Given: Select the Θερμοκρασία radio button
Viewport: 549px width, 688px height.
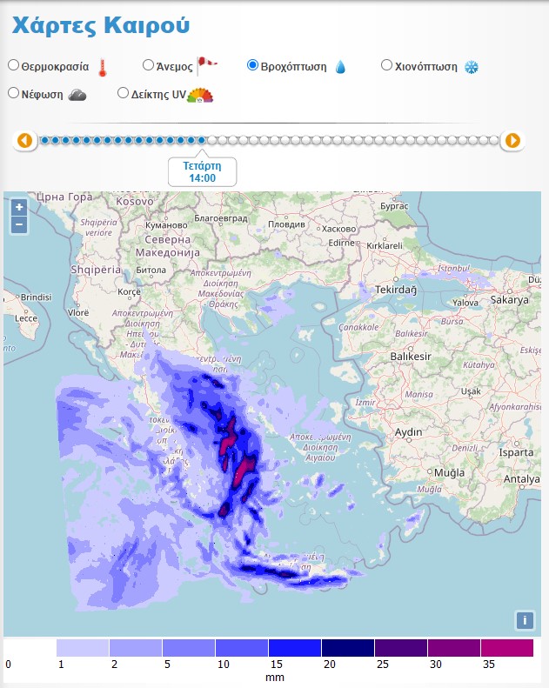Looking at the screenshot, I should coord(13,65).
